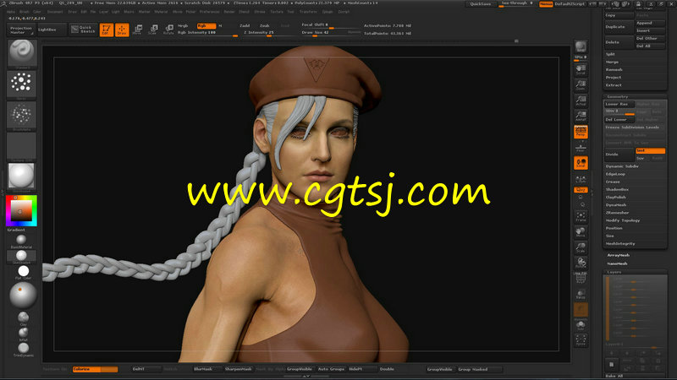This screenshot has height=380, width=677.
Task: Click the Move view icon on right shelf
Action: [x=581, y=232]
